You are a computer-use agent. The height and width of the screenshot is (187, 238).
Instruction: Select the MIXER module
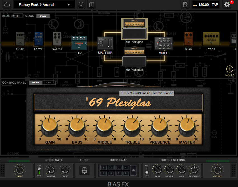tap(164, 43)
